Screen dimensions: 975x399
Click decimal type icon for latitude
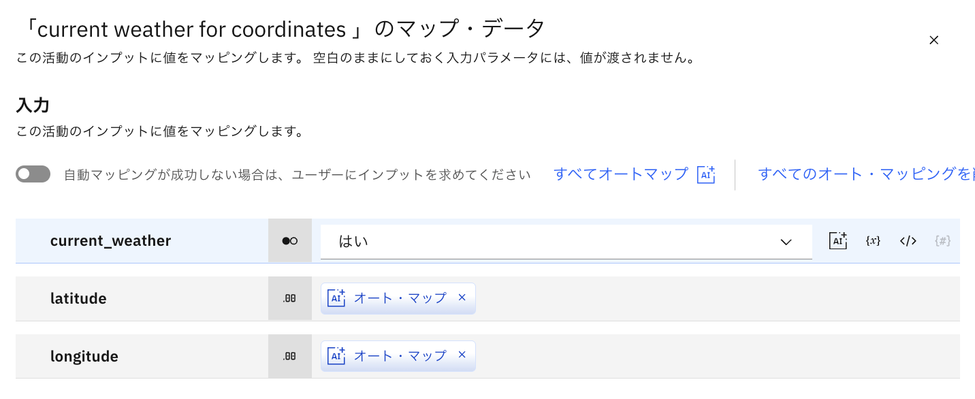point(290,298)
